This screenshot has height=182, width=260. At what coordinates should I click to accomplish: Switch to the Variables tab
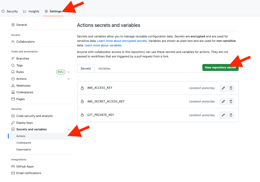(x=104, y=68)
